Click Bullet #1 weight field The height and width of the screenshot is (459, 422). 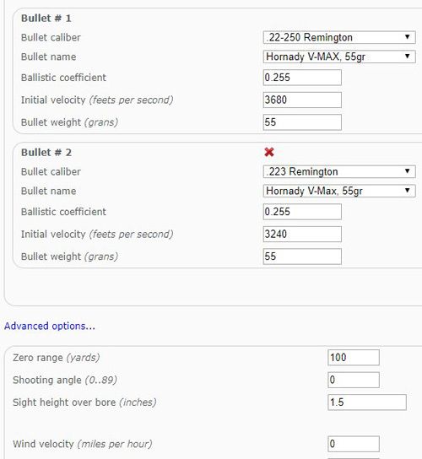[x=302, y=122]
